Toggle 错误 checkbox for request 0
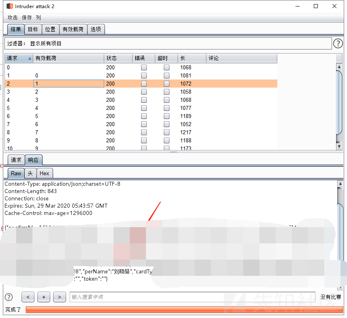This screenshot has height=318, width=347. pyautogui.click(x=144, y=67)
